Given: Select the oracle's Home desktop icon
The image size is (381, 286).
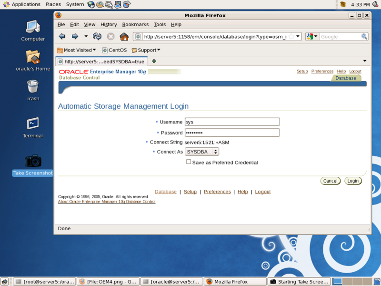Looking at the screenshot, I should (x=33, y=61).
